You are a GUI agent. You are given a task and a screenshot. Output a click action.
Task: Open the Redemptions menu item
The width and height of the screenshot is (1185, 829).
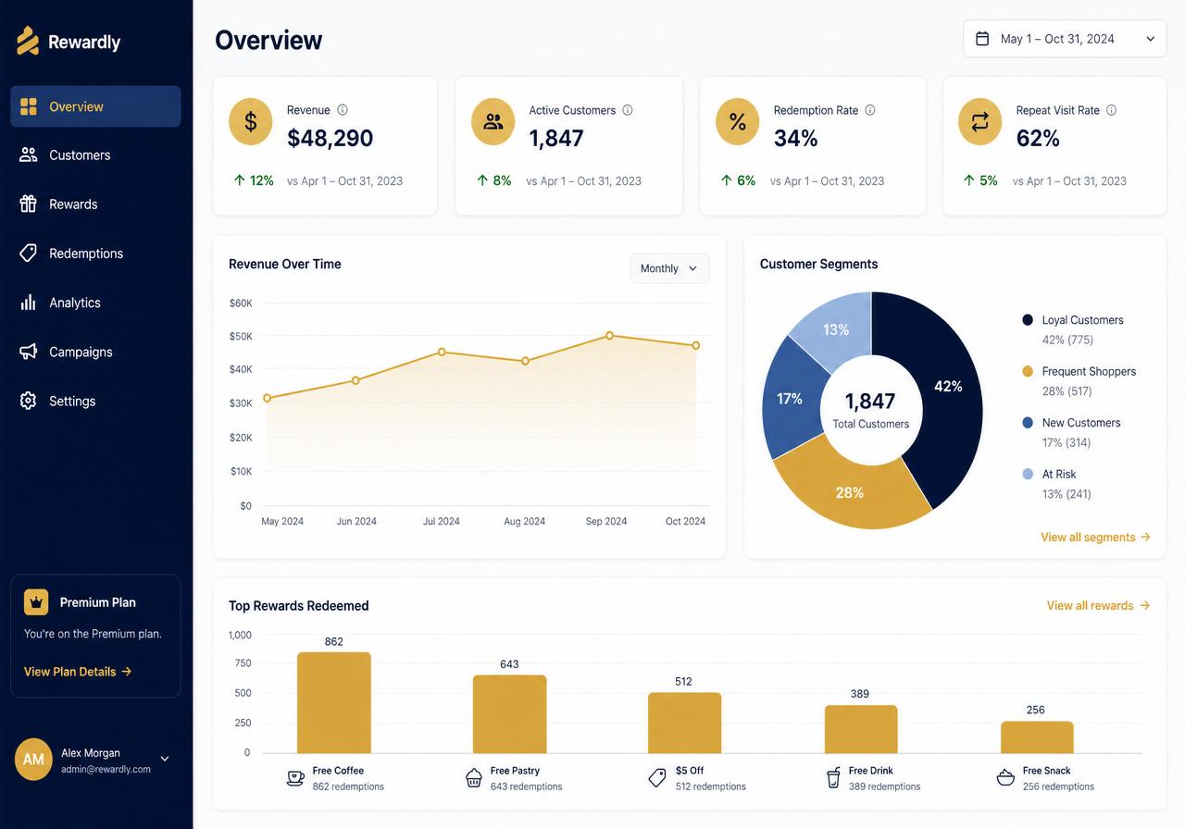(x=95, y=253)
